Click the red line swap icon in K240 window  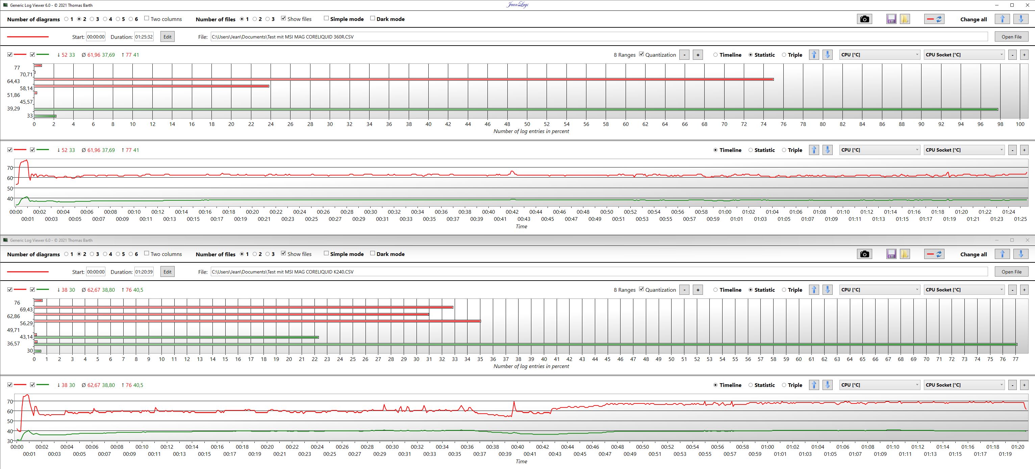(934, 254)
